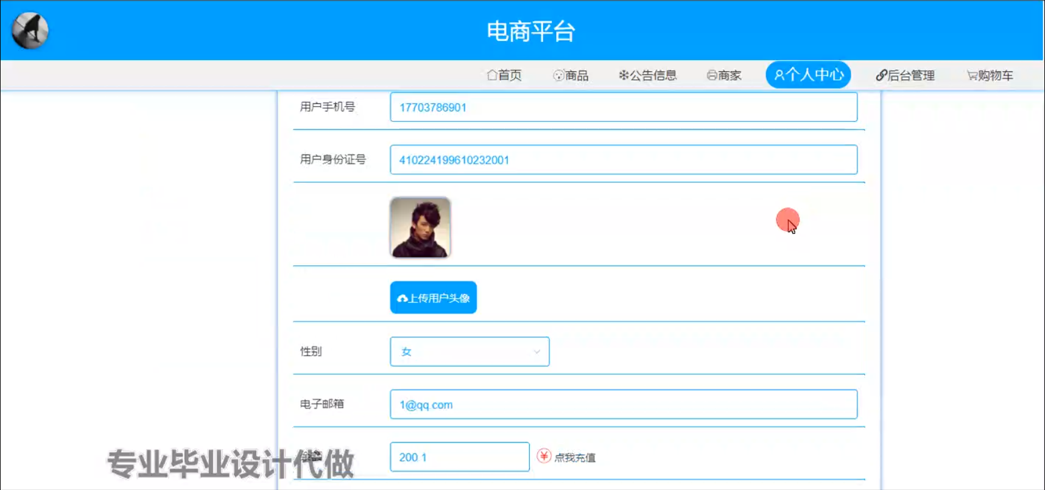Viewport: 1045px width, 490px height.
Task: Click the 性别 label text
Action: click(311, 351)
